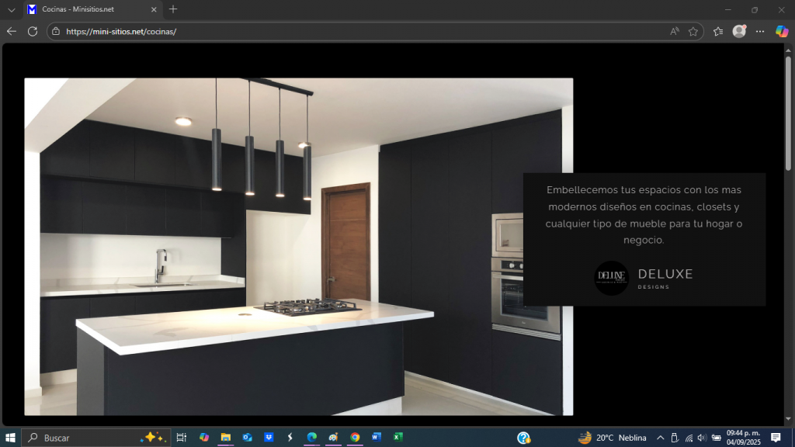Image resolution: width=795 pixels, height=447 pixels.
Task: Reload the page with refresh icon
Action: (x=33, y=31)
